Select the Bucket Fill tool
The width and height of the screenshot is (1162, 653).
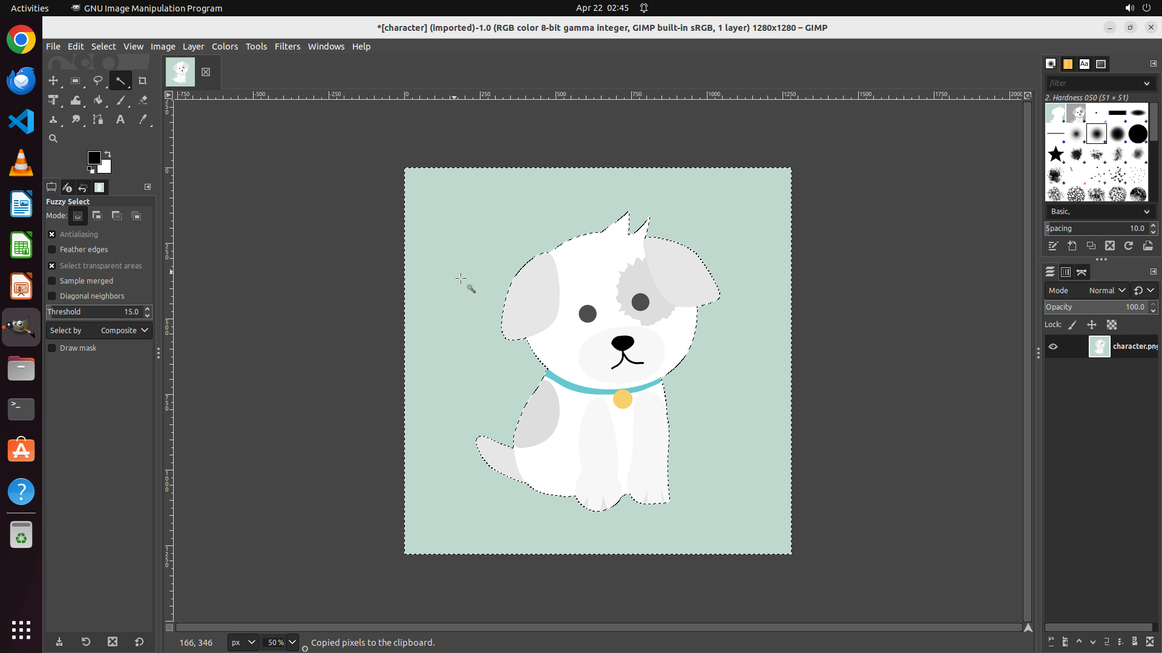click(98, 100)
